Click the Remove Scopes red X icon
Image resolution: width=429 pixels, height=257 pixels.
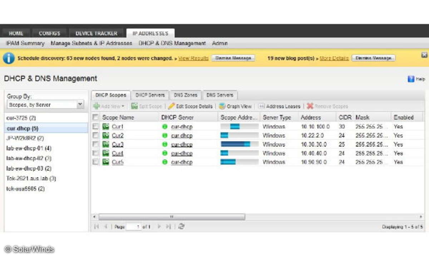point(310,106)
